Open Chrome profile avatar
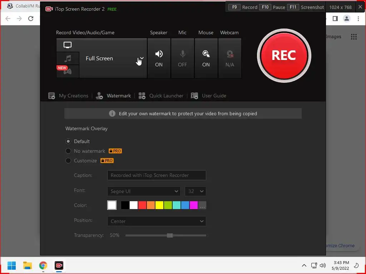 tap(347, 19)
